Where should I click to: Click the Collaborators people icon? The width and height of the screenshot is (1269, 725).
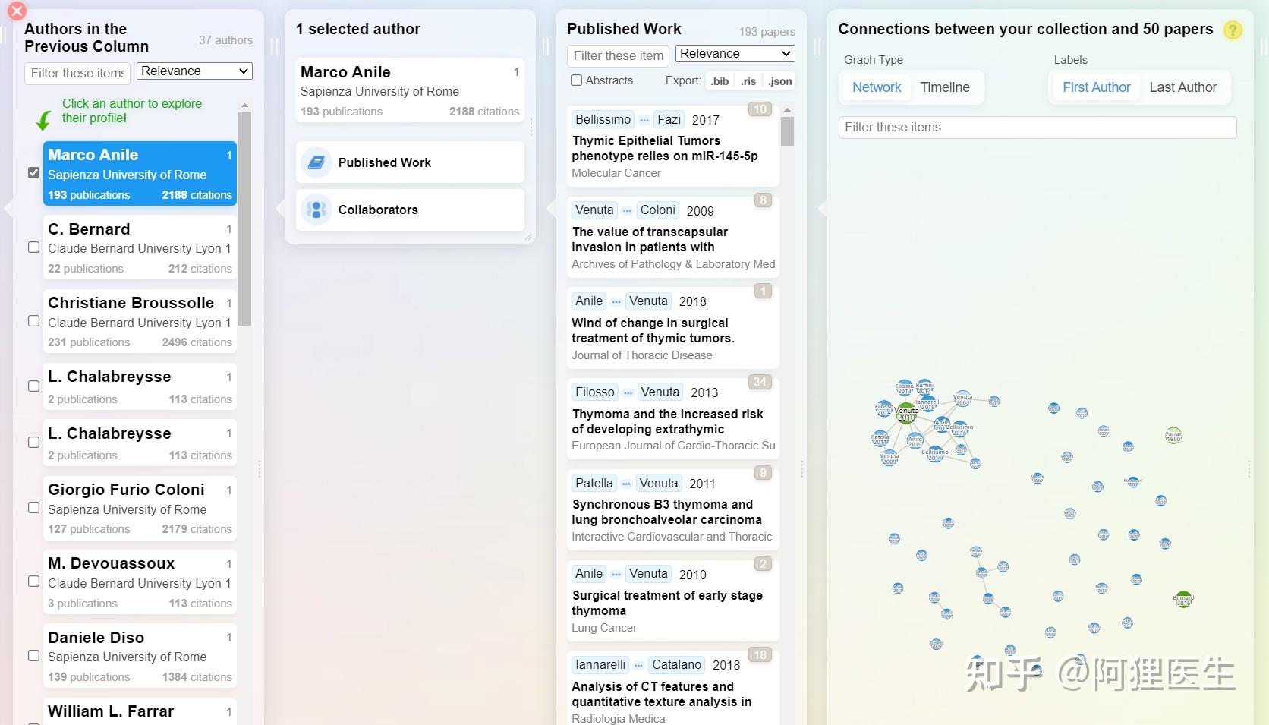(316, 210)
